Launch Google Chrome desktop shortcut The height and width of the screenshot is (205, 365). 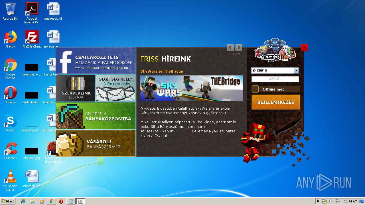(10, 69)
